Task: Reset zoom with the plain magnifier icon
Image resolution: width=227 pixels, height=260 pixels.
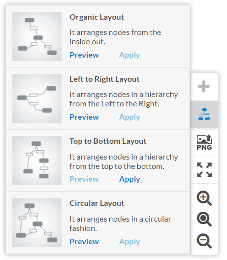Action: [204, 219]
